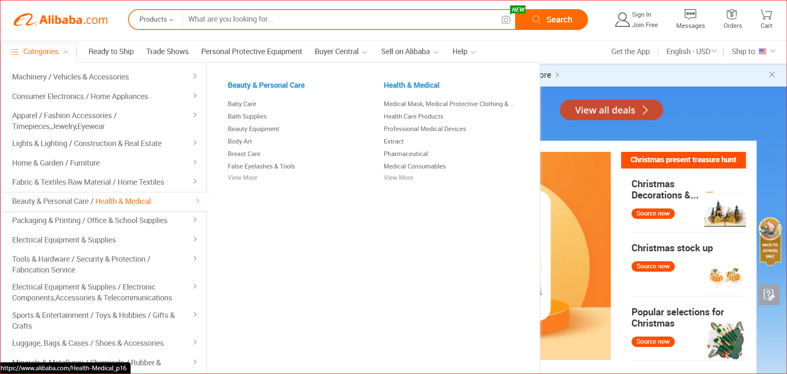Click the orange Search button
The width and height of the screenshot is (787, 374).
[x=551, y=20]
